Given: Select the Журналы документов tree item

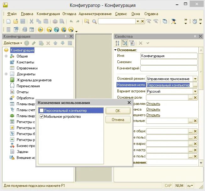Looking at the screenshot, I should [x=34, y=80].
